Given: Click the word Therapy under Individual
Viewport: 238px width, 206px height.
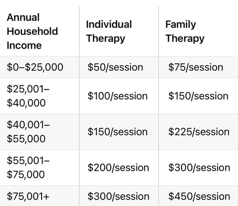Looking at the screenshot, I should click(106, 39).
